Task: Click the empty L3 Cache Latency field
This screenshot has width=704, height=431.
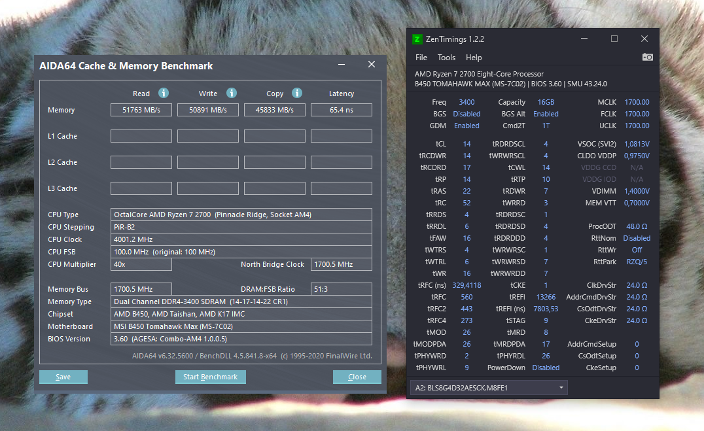Action: 342,188
